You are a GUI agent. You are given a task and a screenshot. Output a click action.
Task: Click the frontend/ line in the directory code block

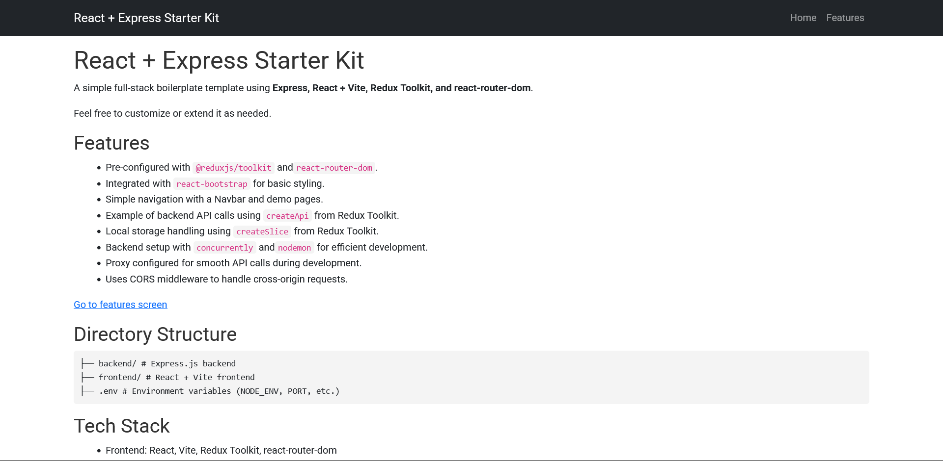pyautogui.click(x=176, y=377)
